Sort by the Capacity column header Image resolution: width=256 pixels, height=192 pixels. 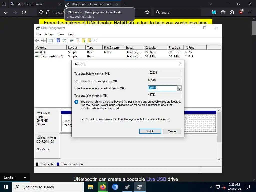(x=155, y=48)
